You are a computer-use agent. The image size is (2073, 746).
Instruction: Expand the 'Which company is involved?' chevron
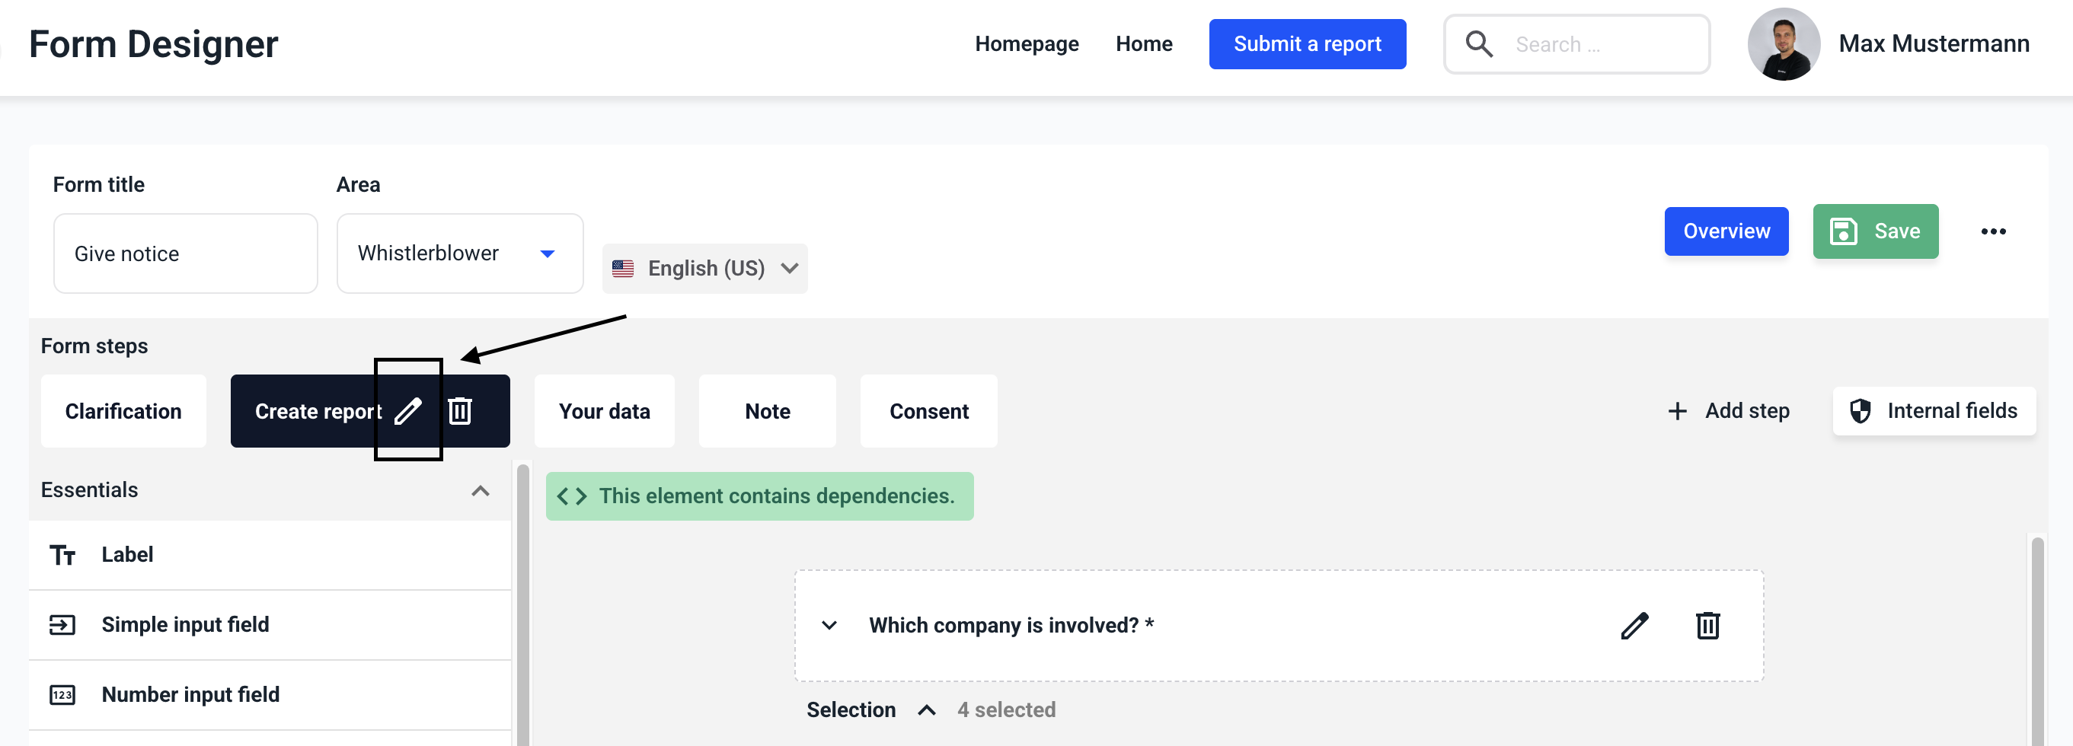point(829,625)
